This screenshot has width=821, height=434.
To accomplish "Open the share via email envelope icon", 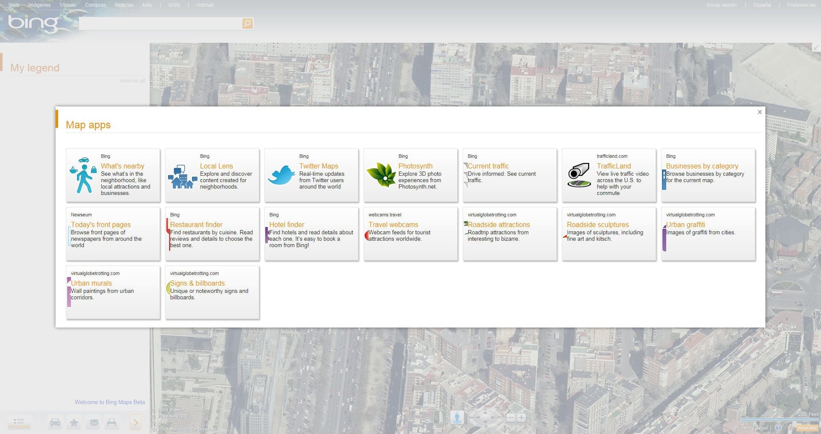I will click(93, 422).
